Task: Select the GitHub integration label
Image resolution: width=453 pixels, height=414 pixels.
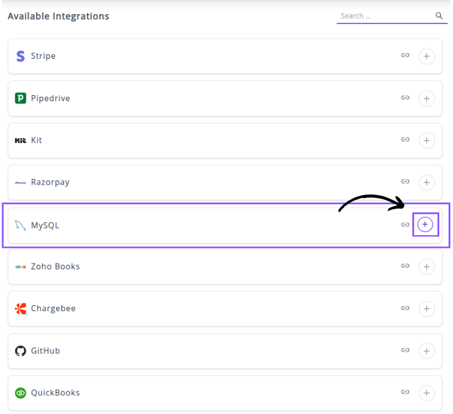Action: 45,351
